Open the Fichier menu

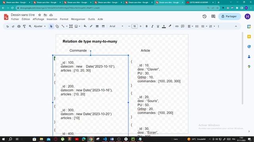click(x=15, y=19)
